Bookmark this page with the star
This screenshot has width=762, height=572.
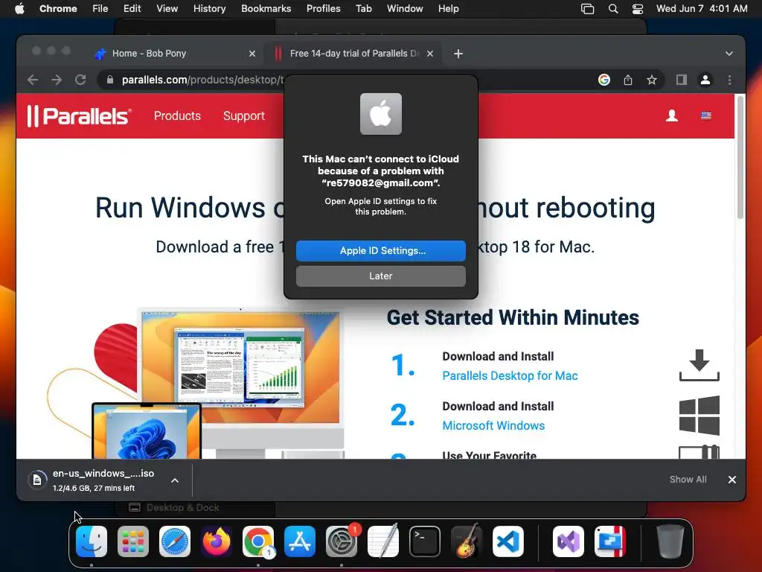652,80
